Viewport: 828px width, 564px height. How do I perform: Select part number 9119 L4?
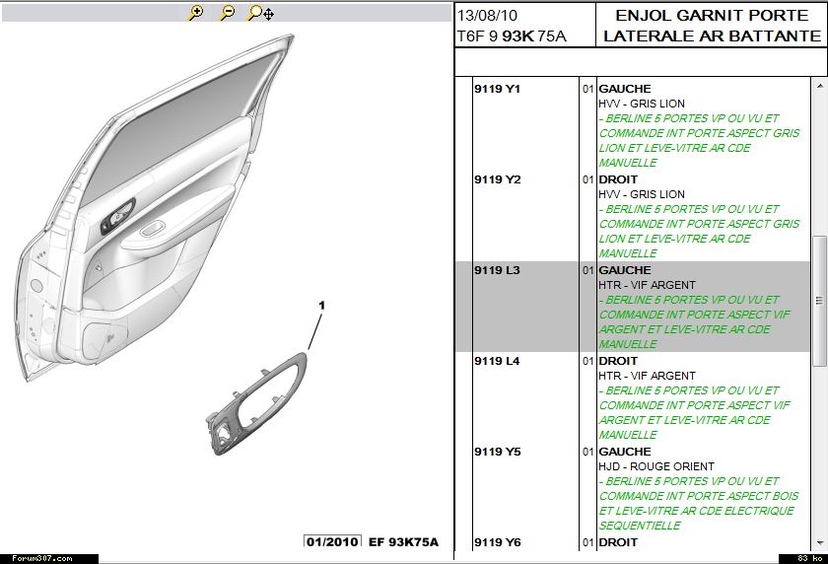(x=497, y=361)
